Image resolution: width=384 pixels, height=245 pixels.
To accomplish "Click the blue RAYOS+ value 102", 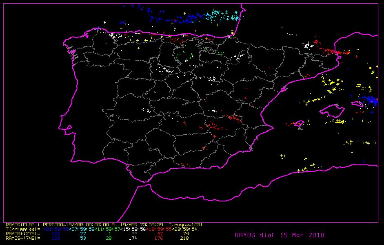I will point(56,234).
